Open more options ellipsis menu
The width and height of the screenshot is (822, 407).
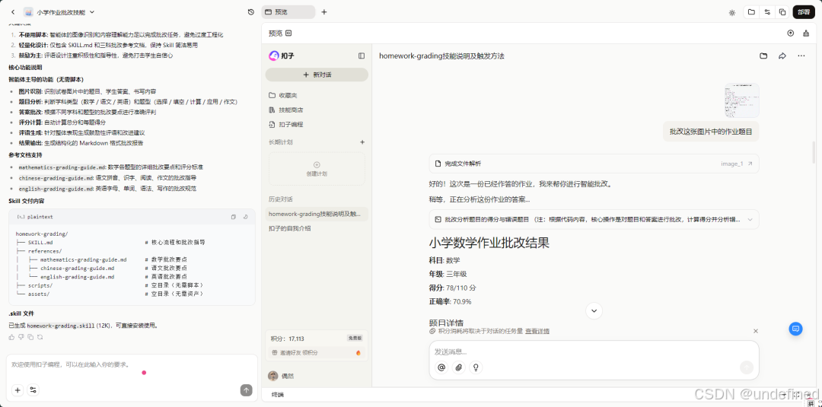[801, 56]
